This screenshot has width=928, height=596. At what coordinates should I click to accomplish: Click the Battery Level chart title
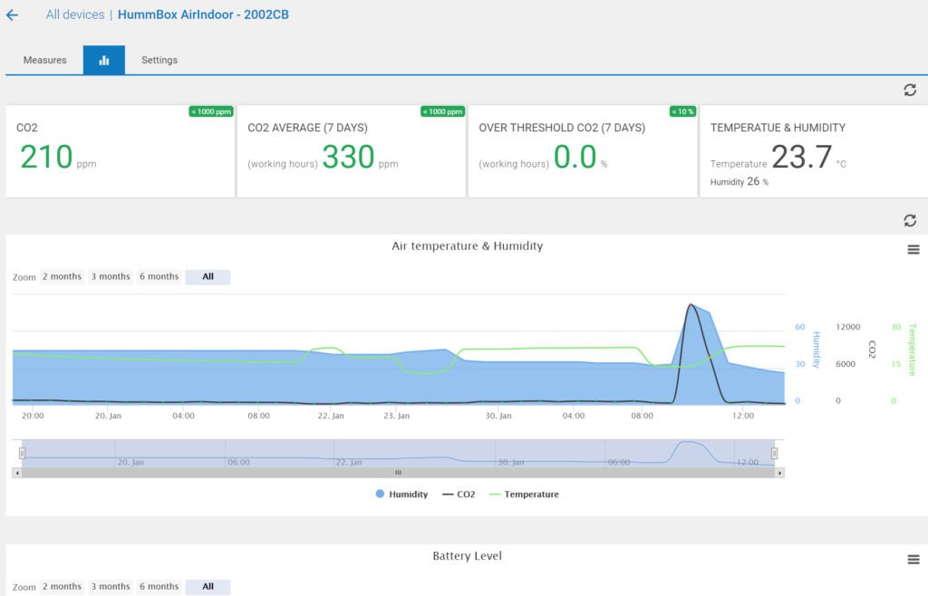(467, 556)
